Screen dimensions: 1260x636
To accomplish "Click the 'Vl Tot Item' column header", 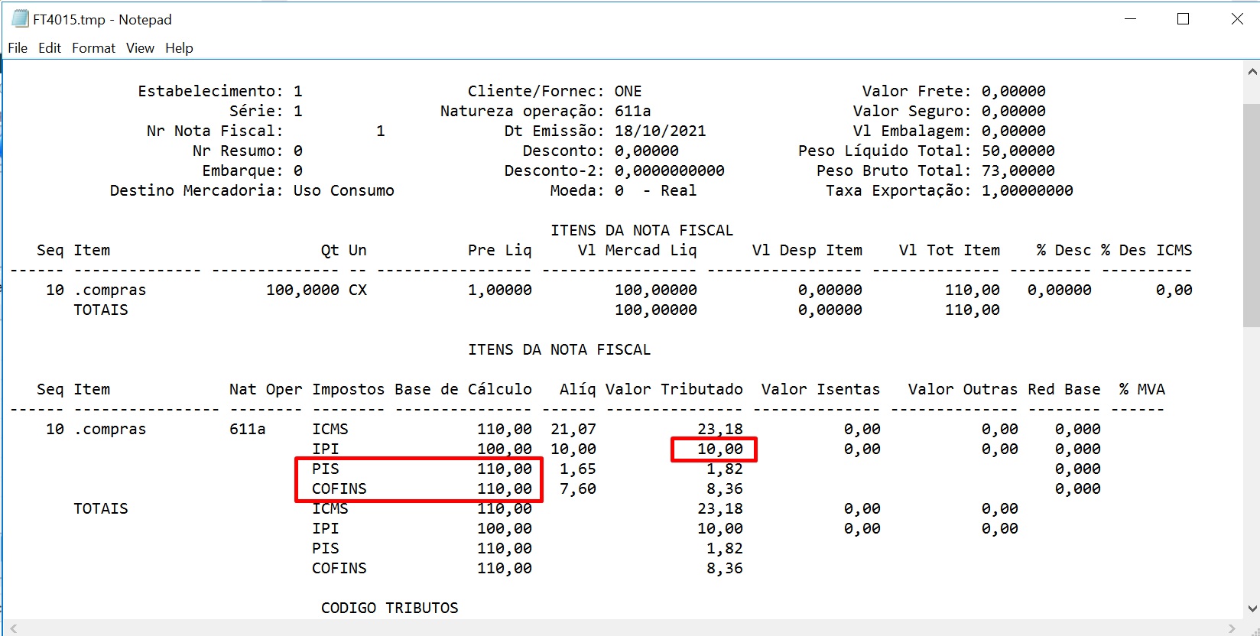I will (949, 250).
